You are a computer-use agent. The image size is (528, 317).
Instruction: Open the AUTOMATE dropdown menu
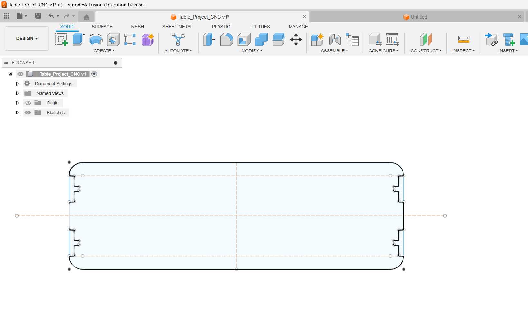(x=178, y=51)
